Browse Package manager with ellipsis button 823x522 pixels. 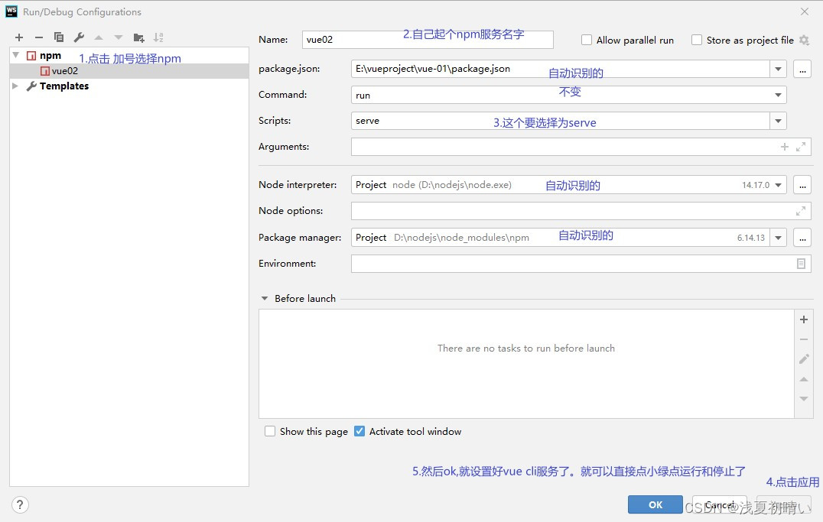tap(802, 238)
